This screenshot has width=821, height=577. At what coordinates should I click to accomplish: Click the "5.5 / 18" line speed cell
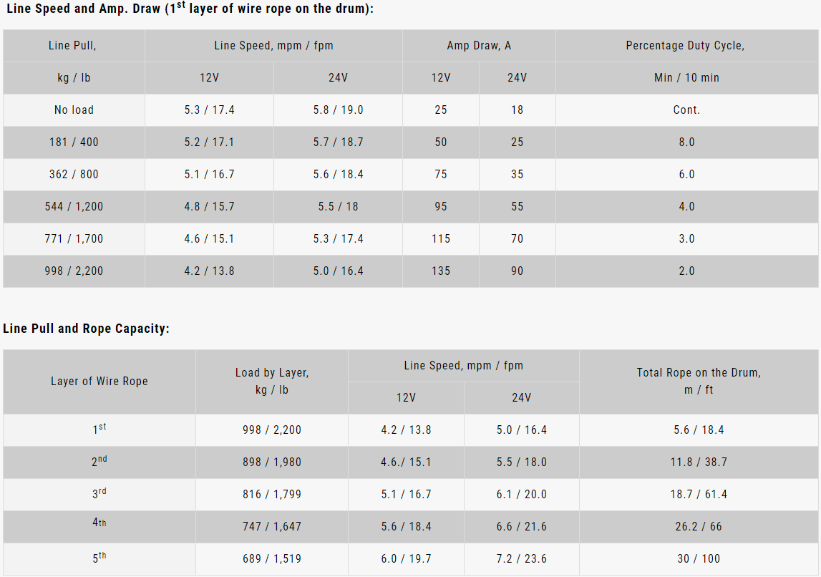tap(338, 207)
